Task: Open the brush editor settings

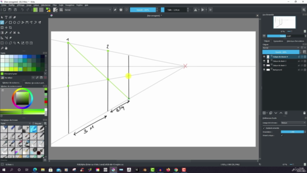Action: point(56,10)
